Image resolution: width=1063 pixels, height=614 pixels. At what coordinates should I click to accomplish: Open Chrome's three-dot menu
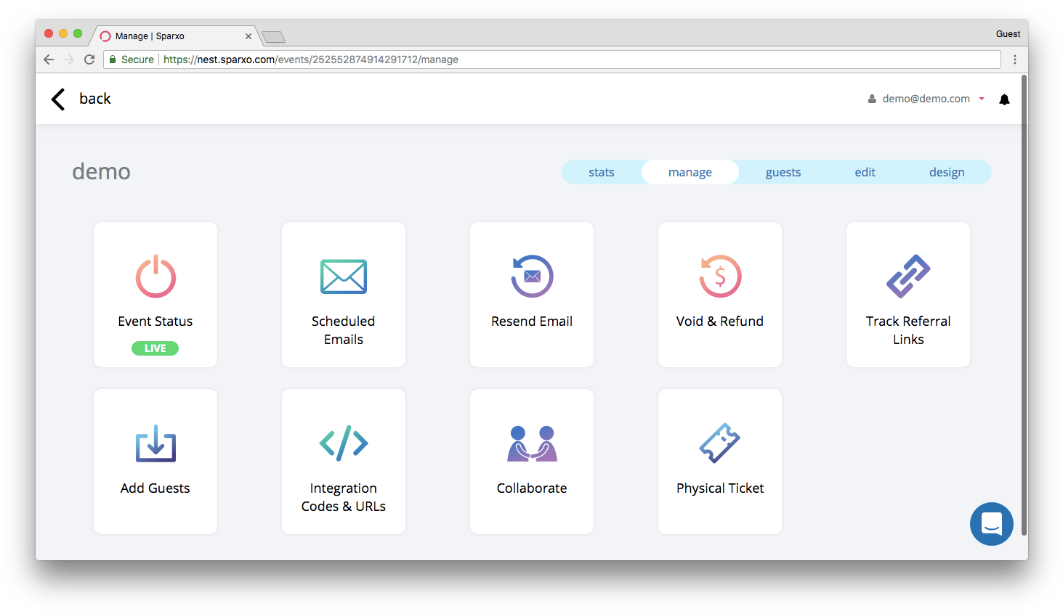[x=1015, y=60]
